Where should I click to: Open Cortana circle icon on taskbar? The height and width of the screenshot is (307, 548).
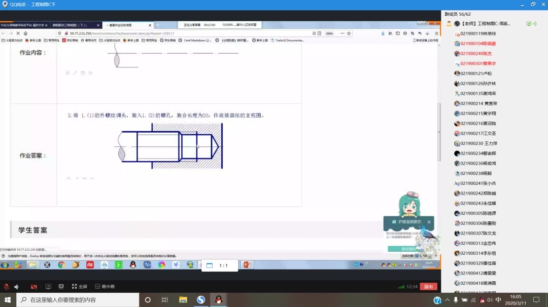(148, 299)
